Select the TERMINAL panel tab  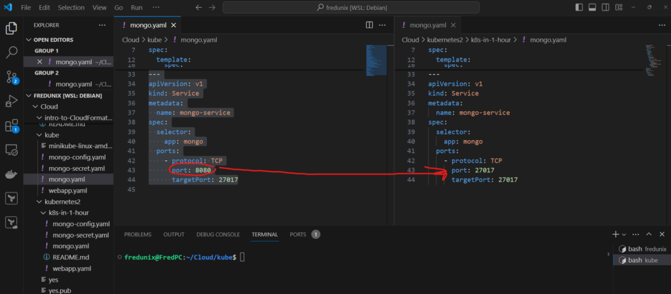pyautogui.click(x=265, y=234)
